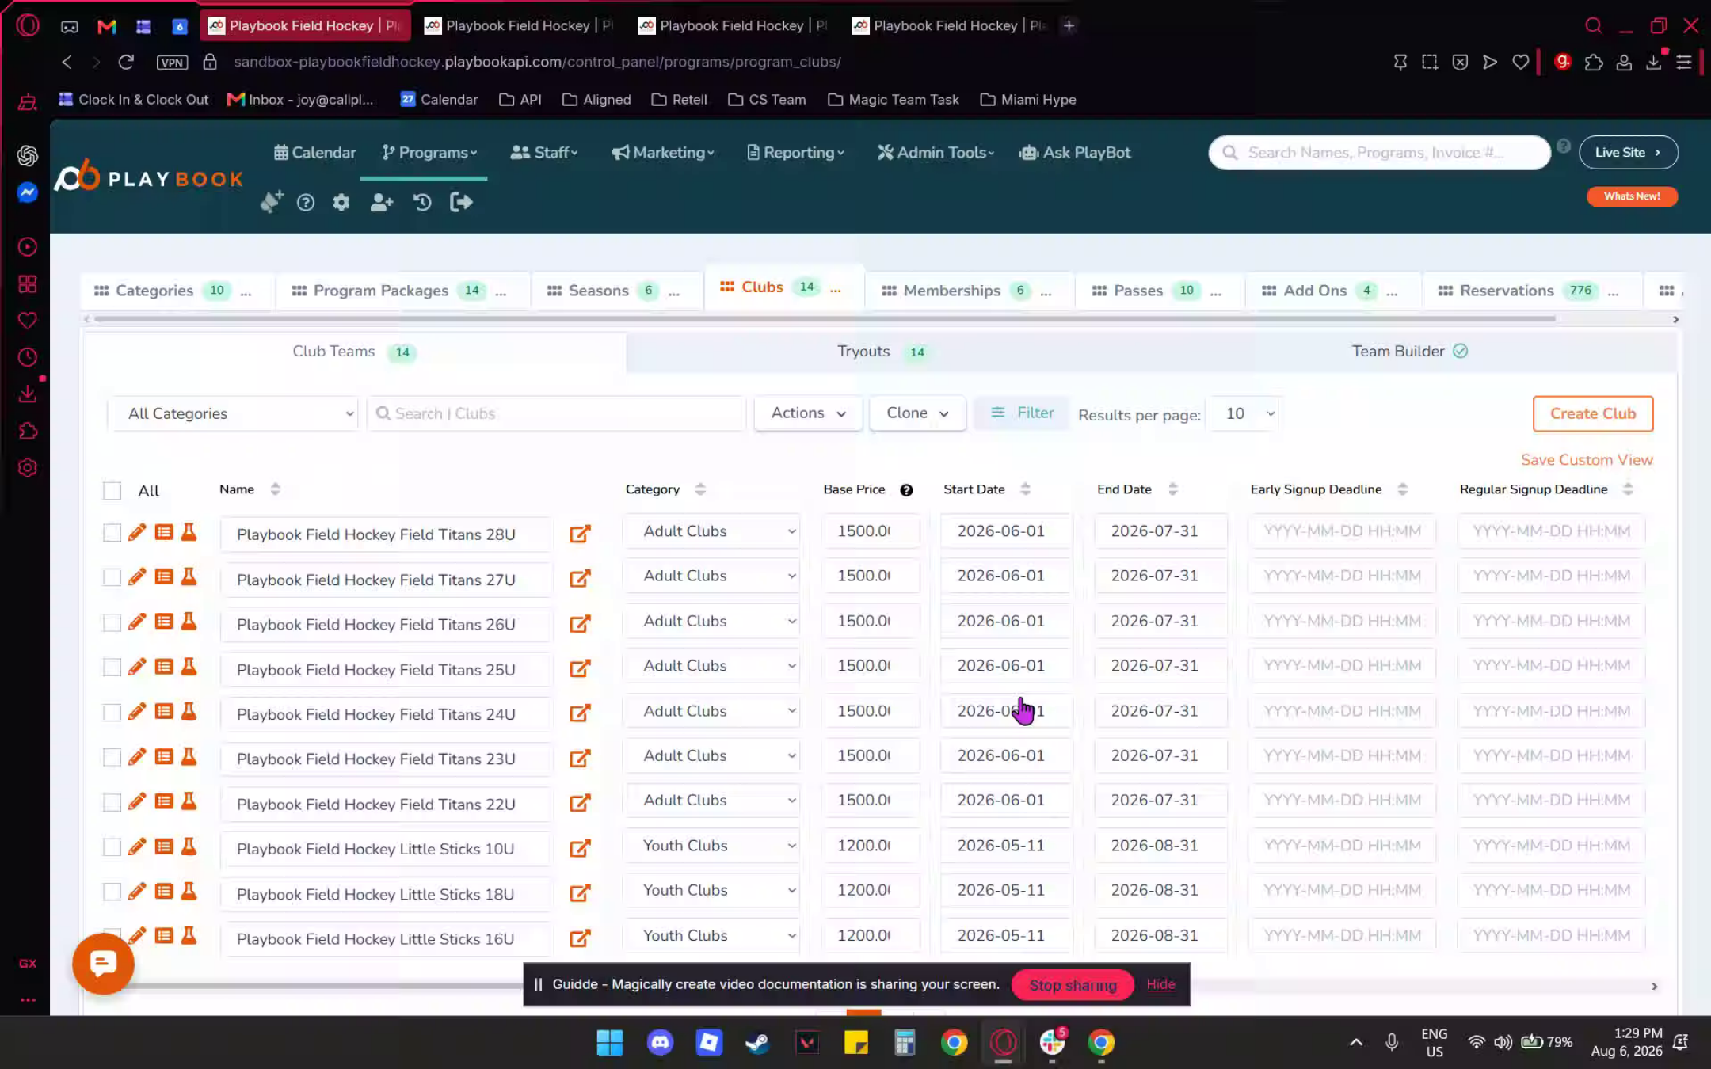Open the Windows Start menu

pyautogui.click(x=610, y=1043)
